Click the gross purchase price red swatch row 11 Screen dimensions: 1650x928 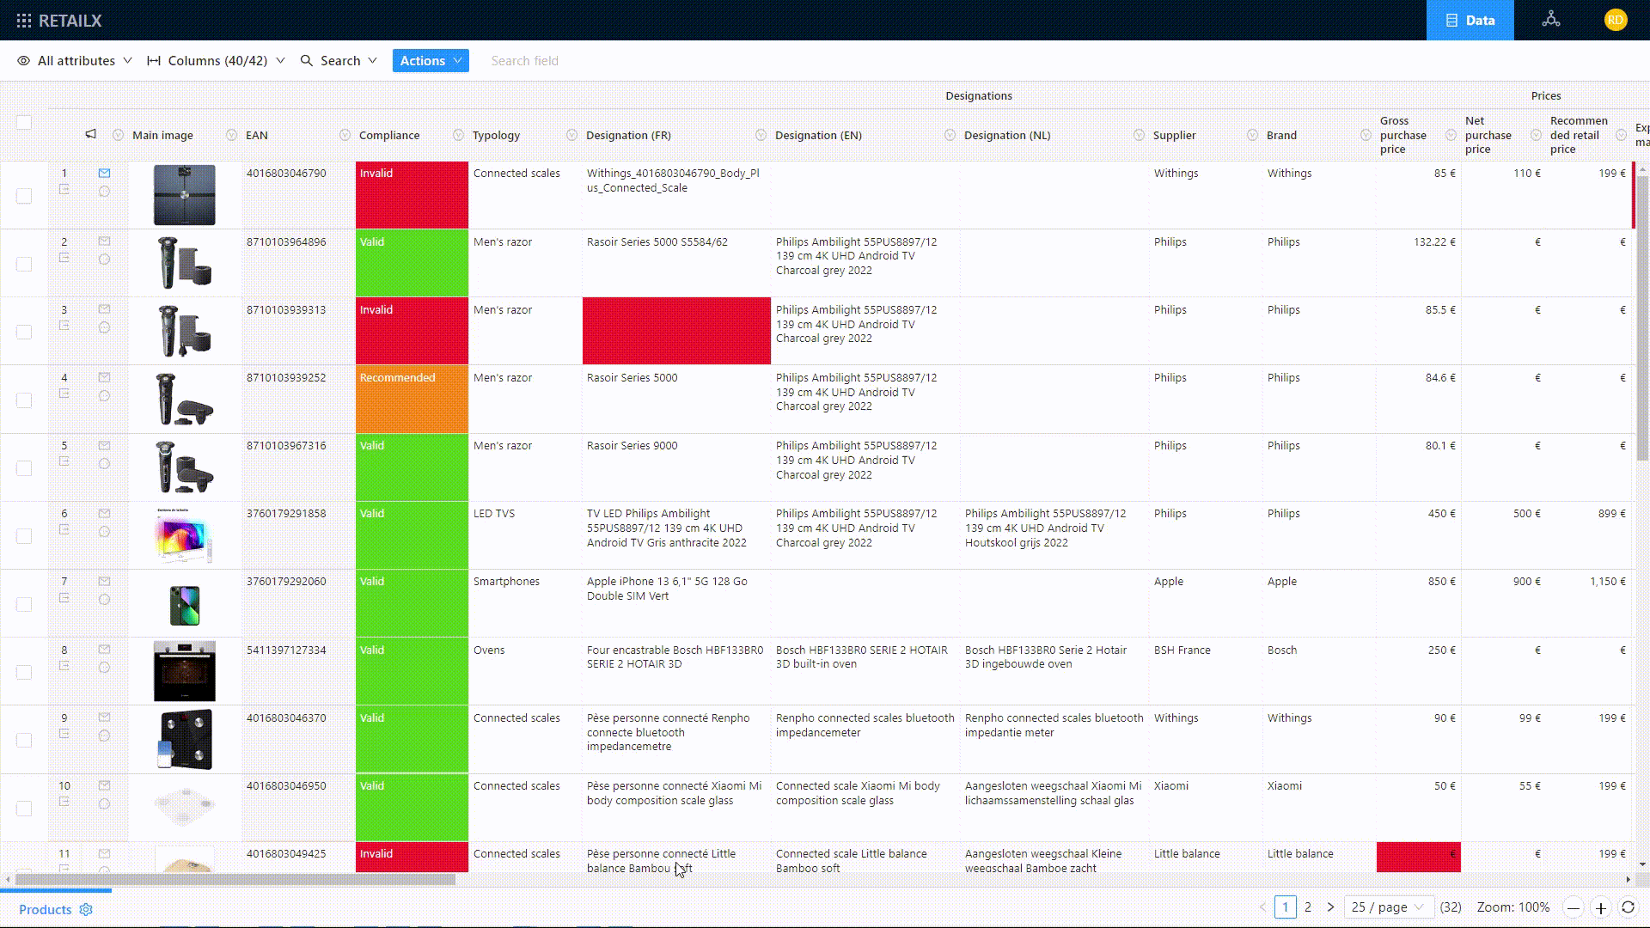point(1416,857)
